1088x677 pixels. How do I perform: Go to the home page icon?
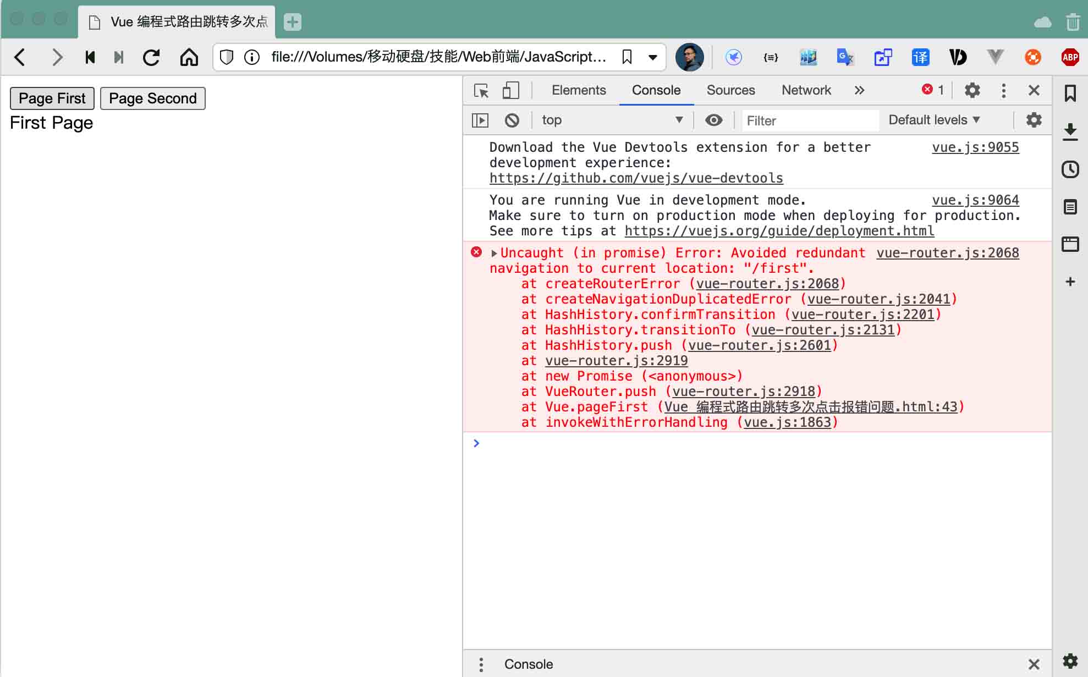pyautogui.click(x=189, y=57)
